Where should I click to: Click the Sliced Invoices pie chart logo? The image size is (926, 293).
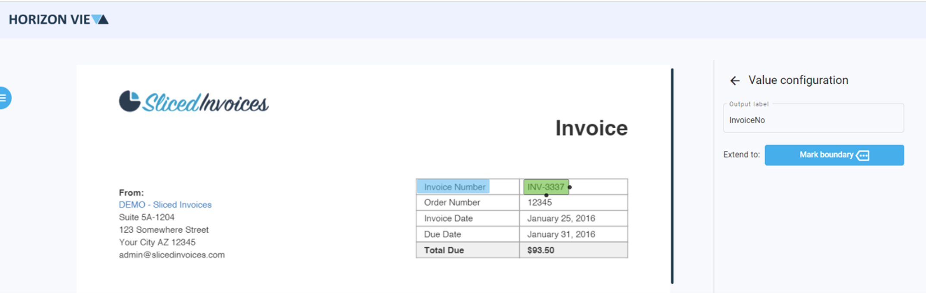(130, 101)
